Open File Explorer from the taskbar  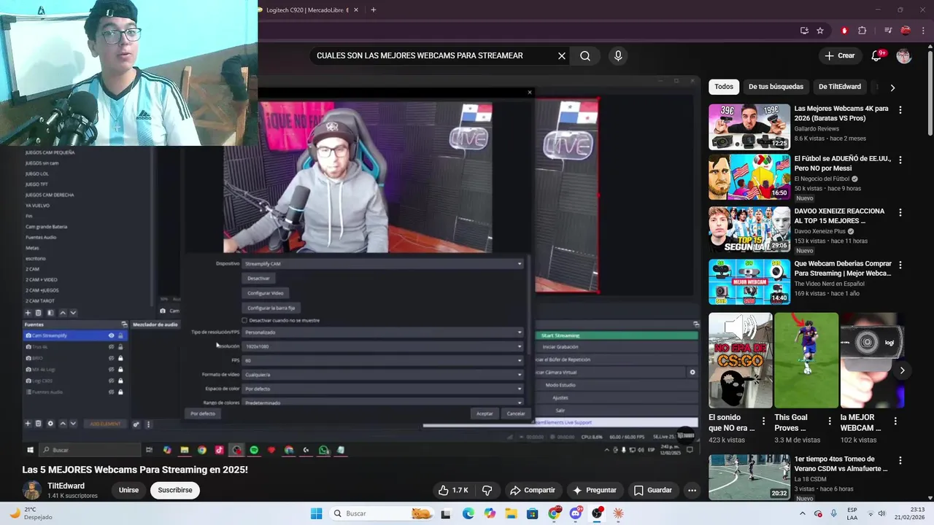(512, 513)
